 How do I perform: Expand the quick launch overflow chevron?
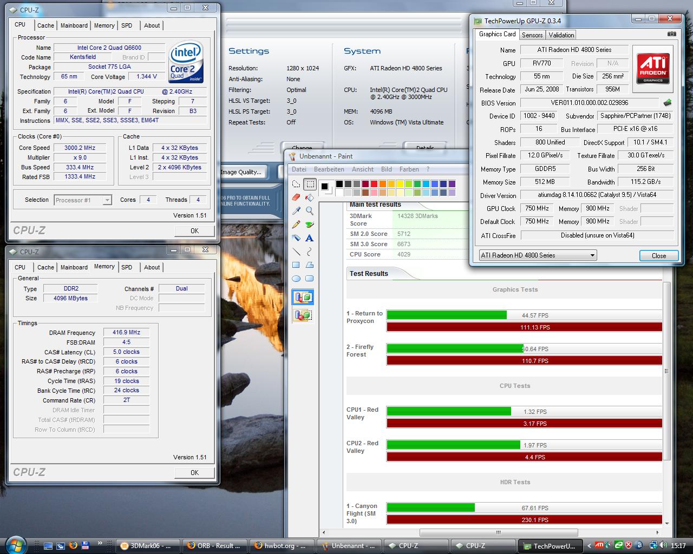(100, 543)
